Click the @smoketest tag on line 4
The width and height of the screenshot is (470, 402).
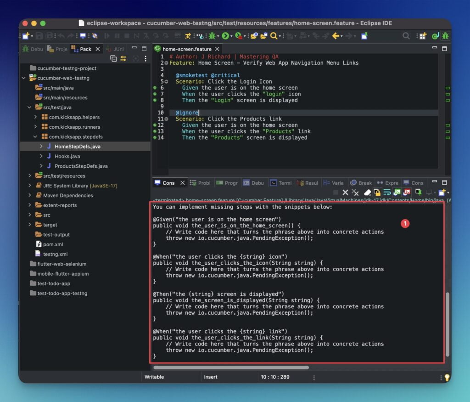point(191,75)
